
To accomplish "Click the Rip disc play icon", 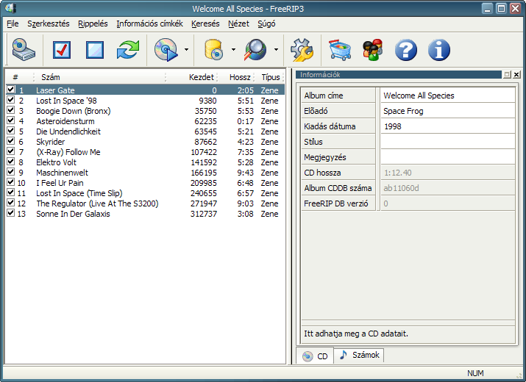I will (x=166, y=50).
